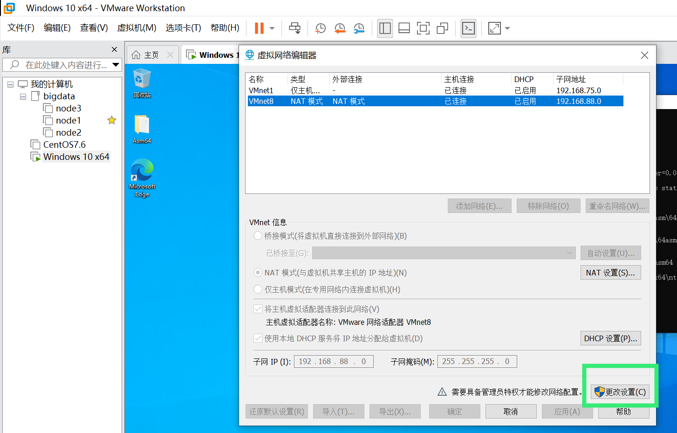Screen dimensions: 677x433
Task: Revert to the previous snapshot
Action: pyautogui.click(x=340, y=28)
